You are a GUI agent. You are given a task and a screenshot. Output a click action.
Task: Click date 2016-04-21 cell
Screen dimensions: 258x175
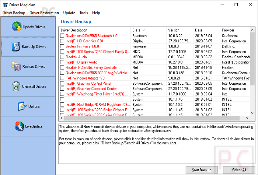203,78
